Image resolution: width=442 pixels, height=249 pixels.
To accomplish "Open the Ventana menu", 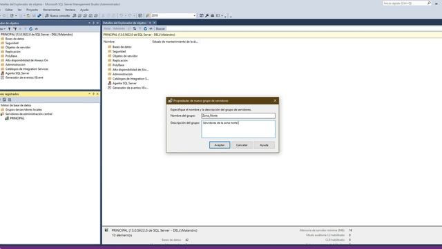I will click(70, 10).
